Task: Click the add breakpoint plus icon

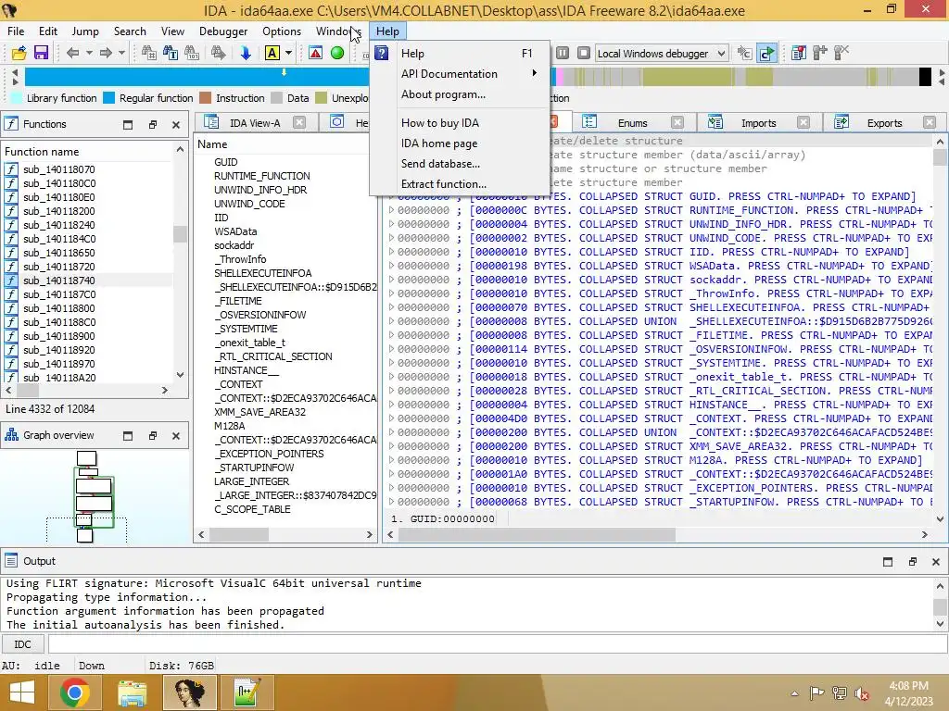Action: (820, 53)
